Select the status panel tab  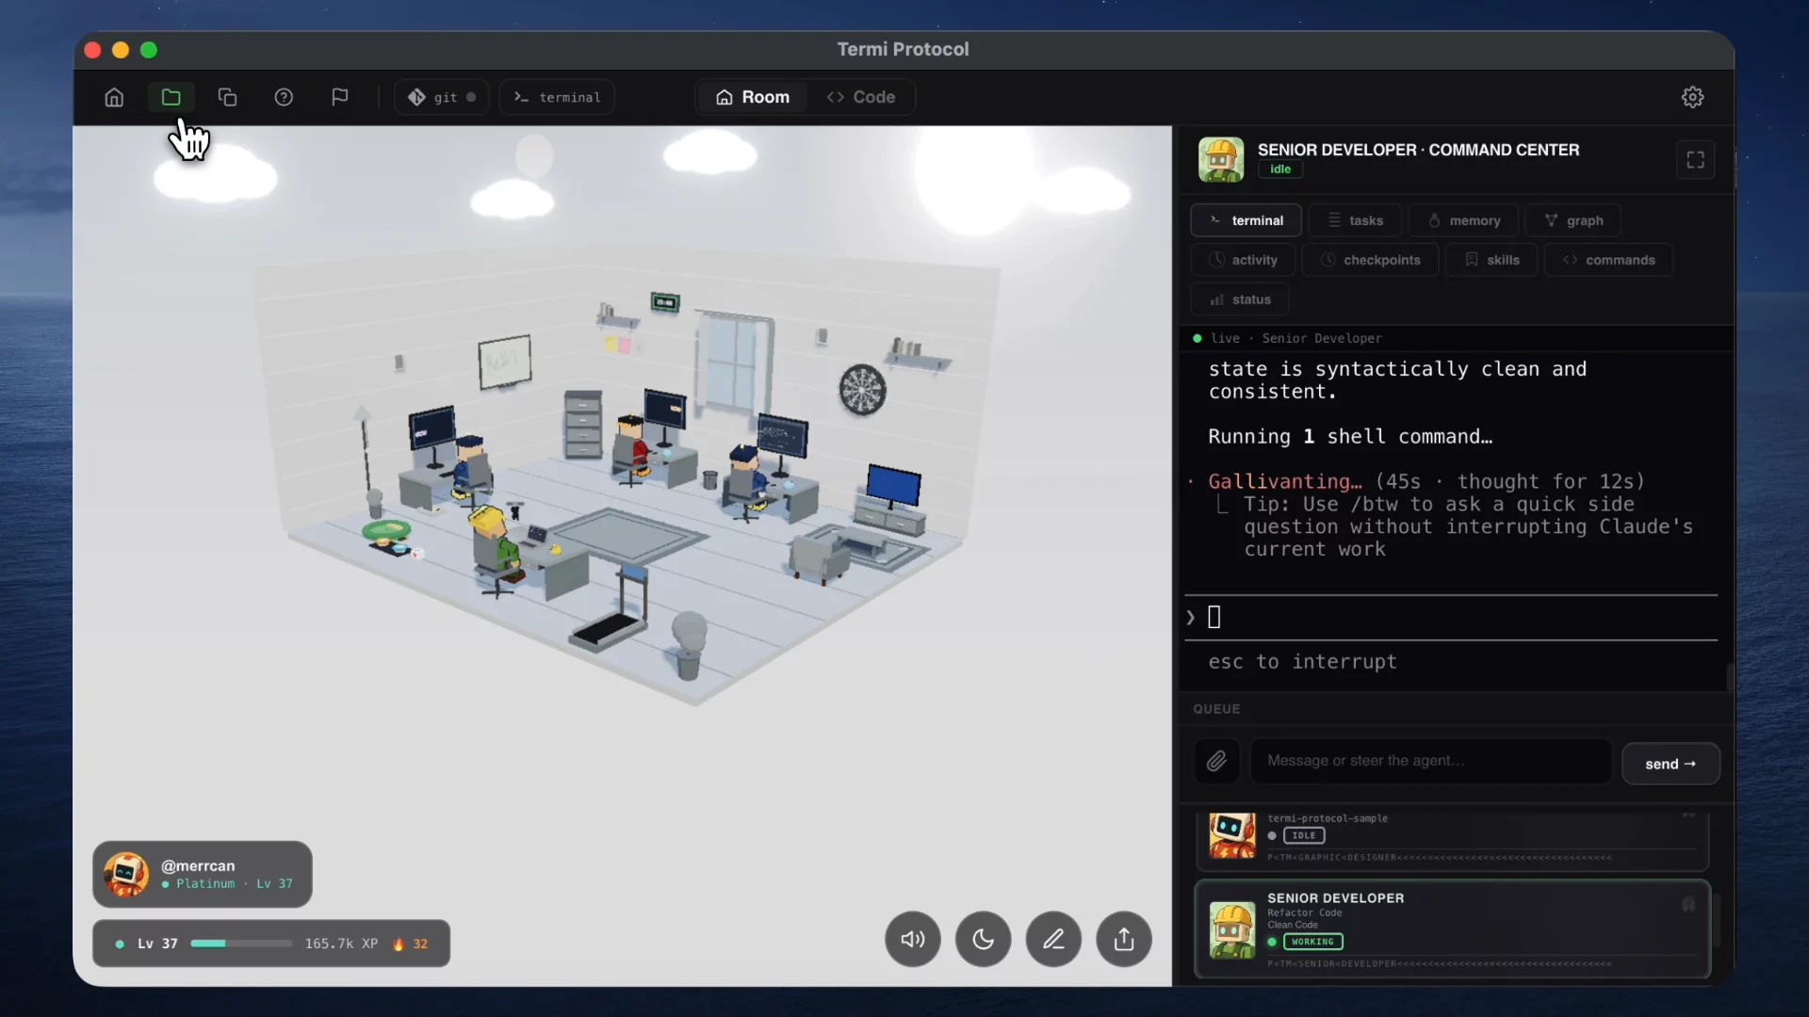(x=1240, y=299)
